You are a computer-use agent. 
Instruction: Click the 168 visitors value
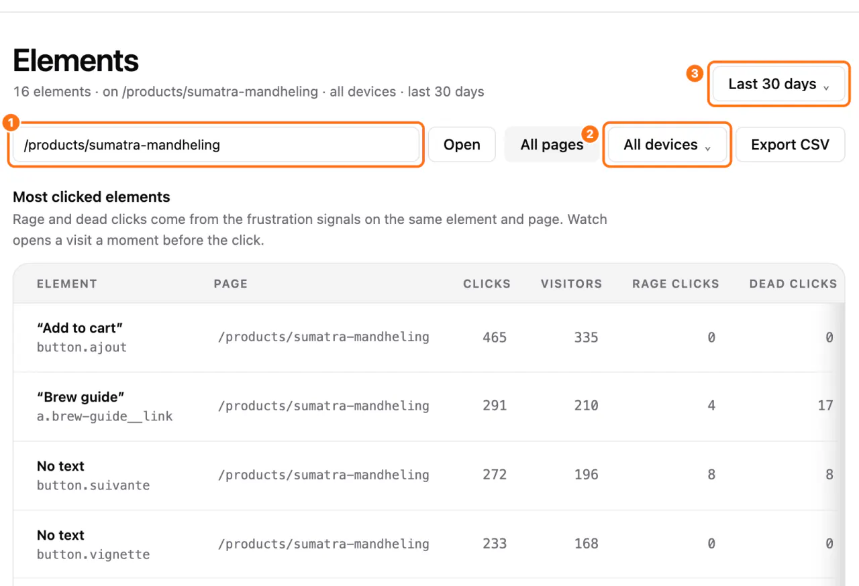(x=586, y=544)
